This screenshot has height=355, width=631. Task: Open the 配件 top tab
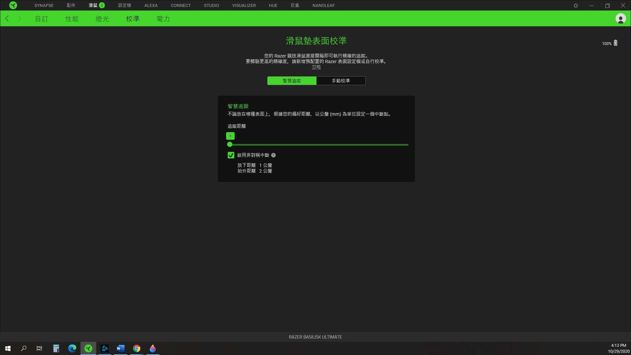(71, 5)
